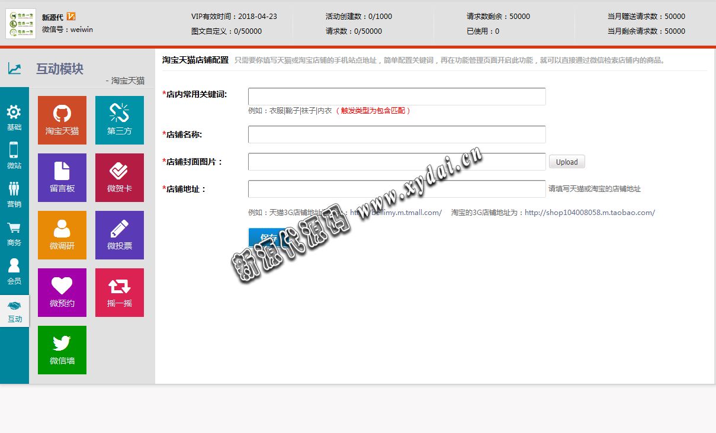
Task: Open the 微预约 reservation tile
Action: [x=62, y=293]
